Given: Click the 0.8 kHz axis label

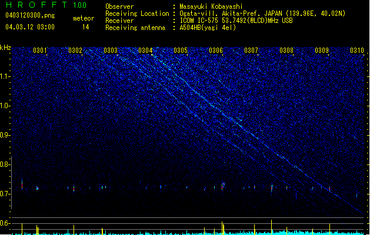Looking at the screenshot, I should pyautogui.click(x=5, y=164).
